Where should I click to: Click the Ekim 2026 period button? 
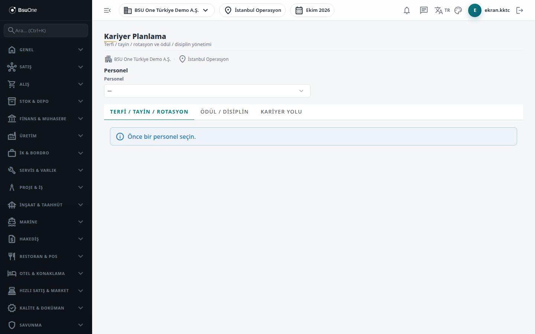click(x=312, y=10)
